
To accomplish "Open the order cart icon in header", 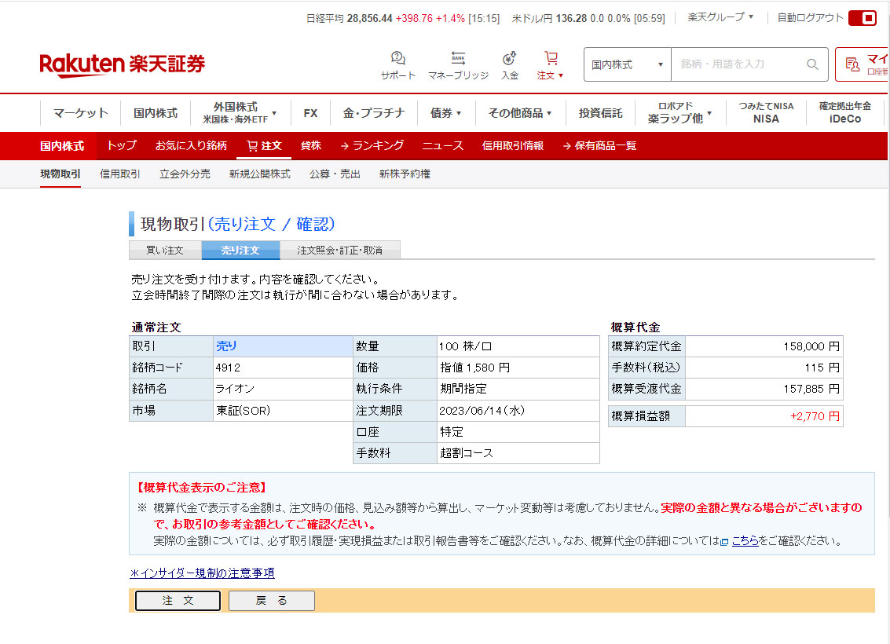I will pyautogui.click(x=551, y=59).
